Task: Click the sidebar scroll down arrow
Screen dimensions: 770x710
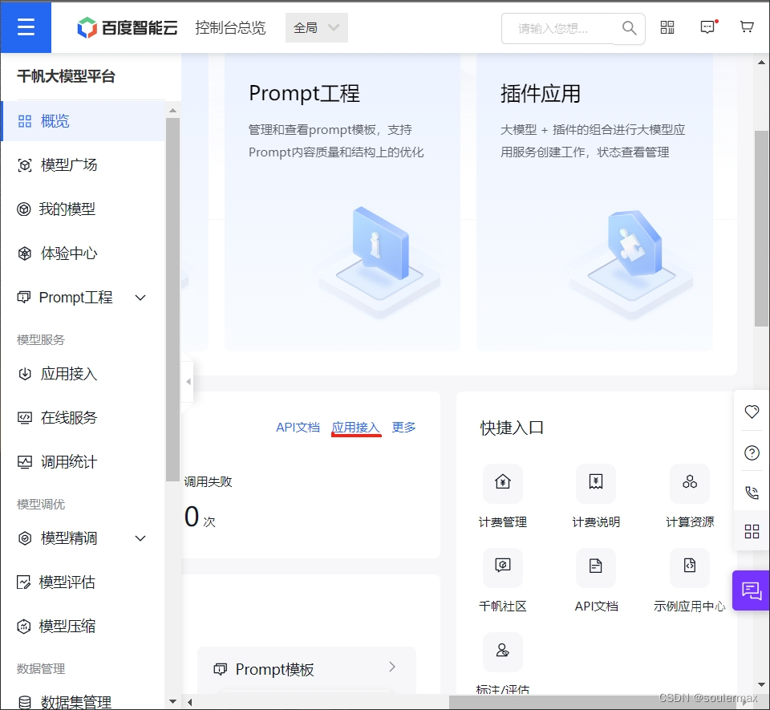Action: (172, 701)
